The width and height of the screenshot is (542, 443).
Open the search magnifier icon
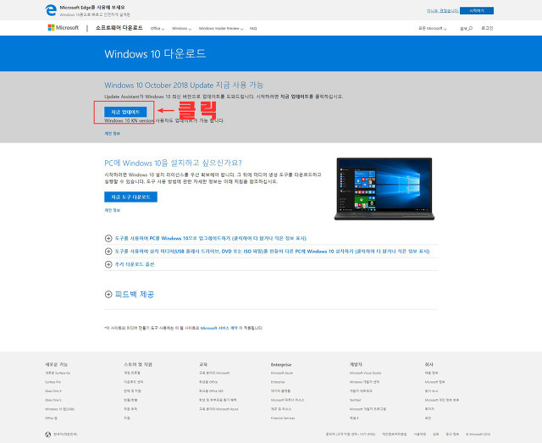(x=471, y=28)
